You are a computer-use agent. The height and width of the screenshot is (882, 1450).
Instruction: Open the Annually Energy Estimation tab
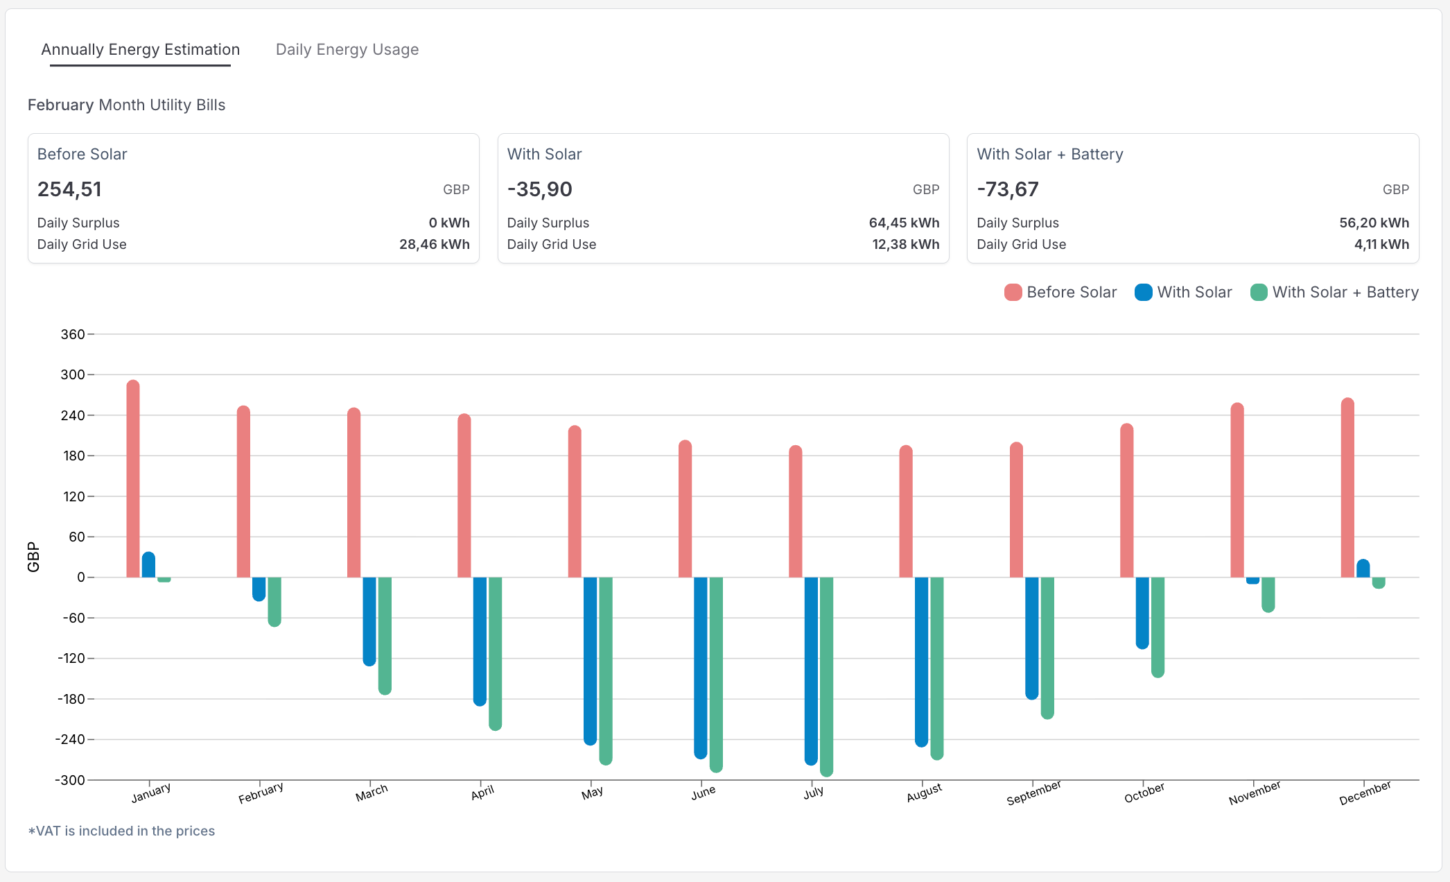pyautogui.click(x=140, y=50)
